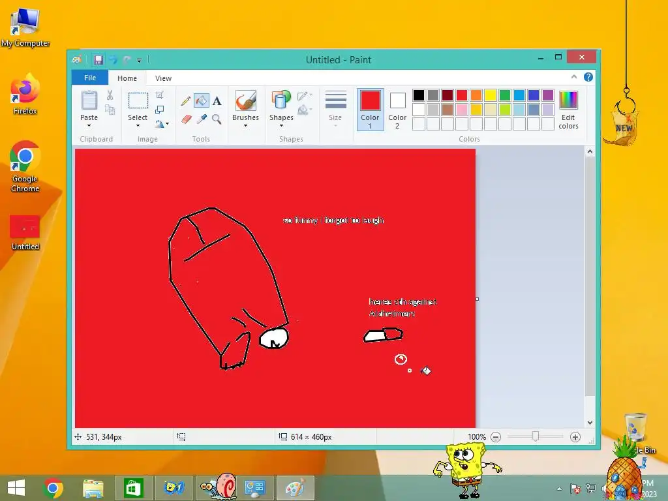Image resolution: width=668 pixels, height=501 pixels.
Task: Switch to the Home ribbon tab
Action: 127,78
